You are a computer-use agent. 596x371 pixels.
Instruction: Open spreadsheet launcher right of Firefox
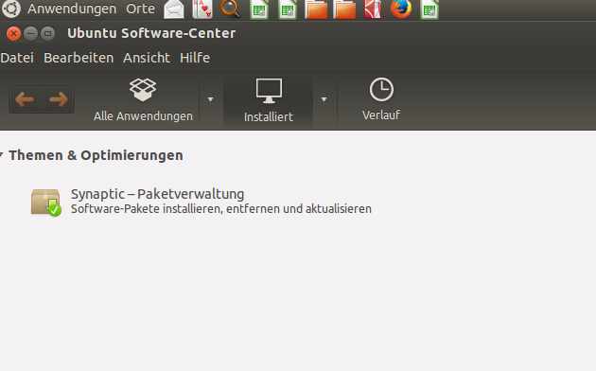point(429,9)
